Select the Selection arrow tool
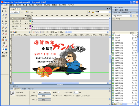The height and width of the screenshot is (106, 139). coord(3,11)
